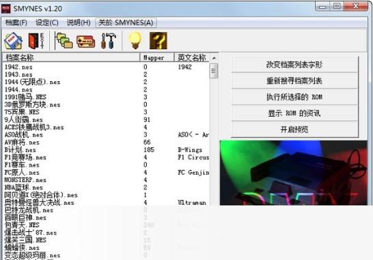
Task: Click the 重新搜寻档案列表 button
Action: tap(294, 81)
